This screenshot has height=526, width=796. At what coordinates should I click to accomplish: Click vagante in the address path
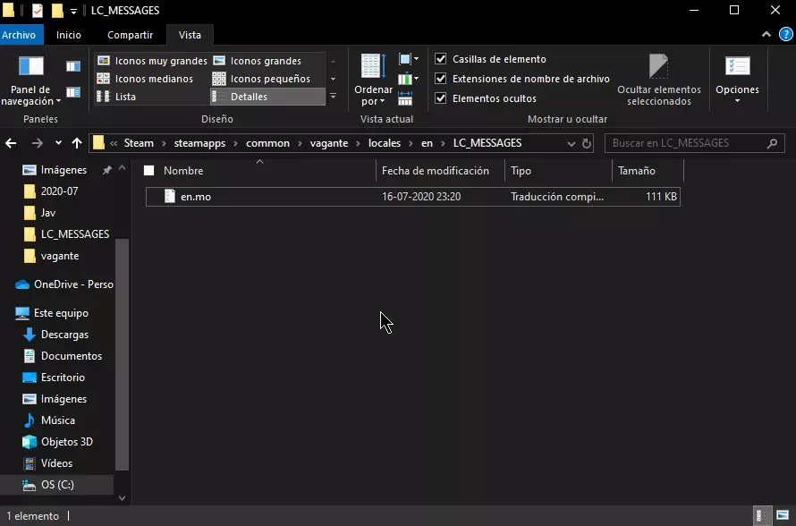[x=329, y=143]
